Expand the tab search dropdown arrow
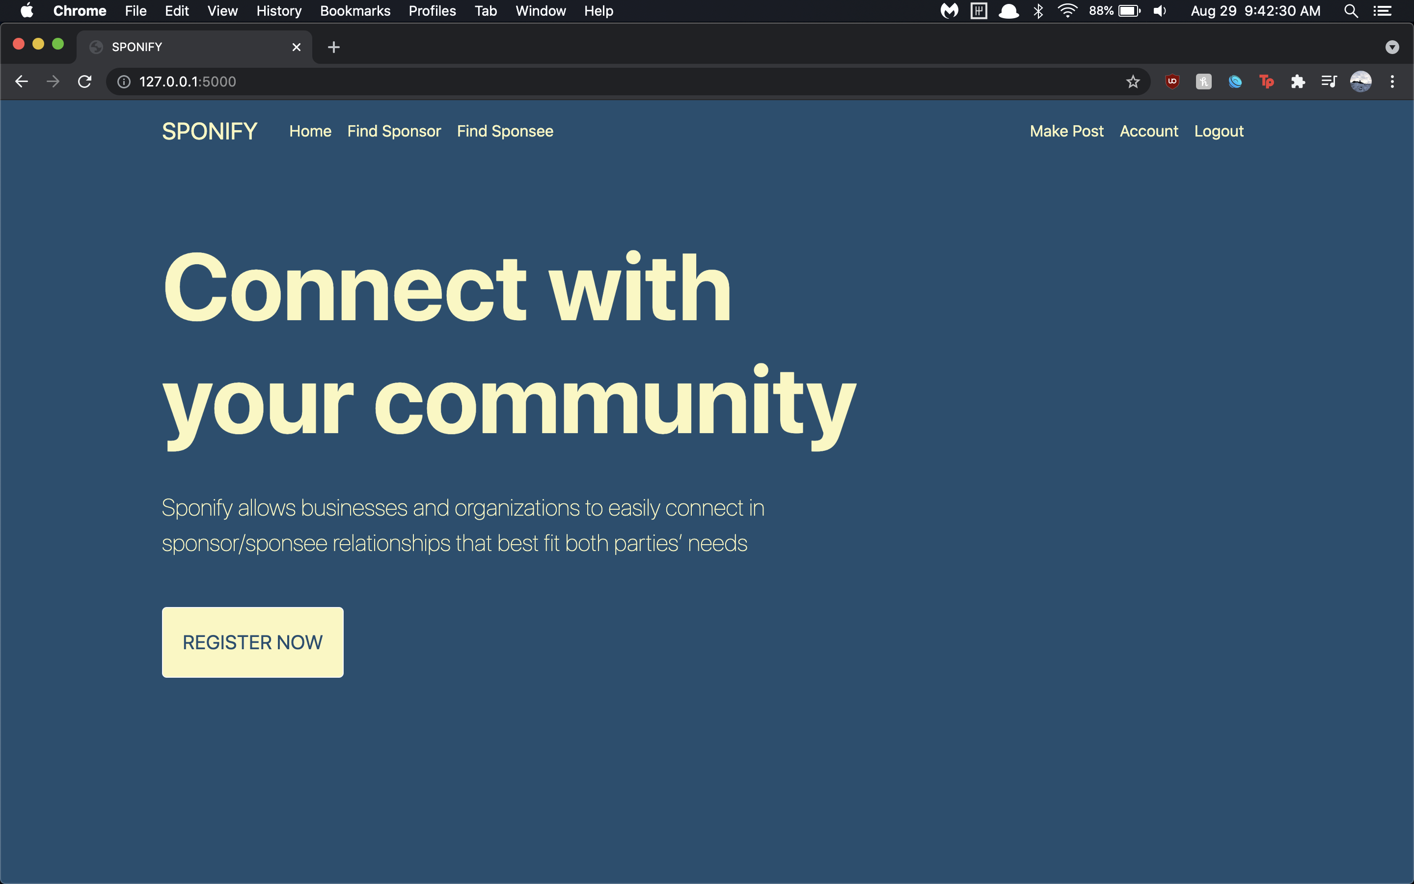Viewport: 1414px width, 884px height. 1392,47
